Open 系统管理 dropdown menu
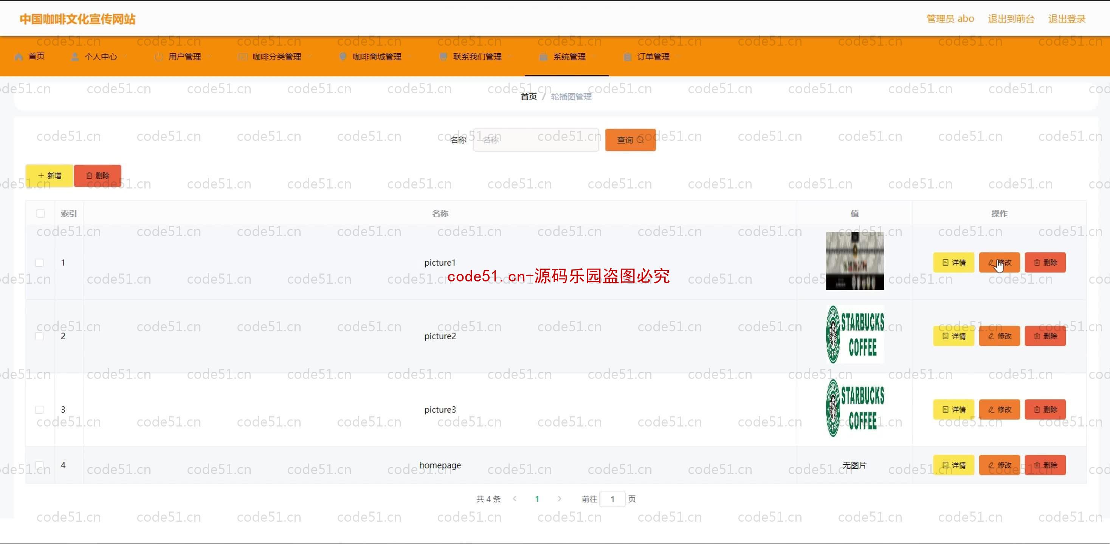 [x=566, y=57]
